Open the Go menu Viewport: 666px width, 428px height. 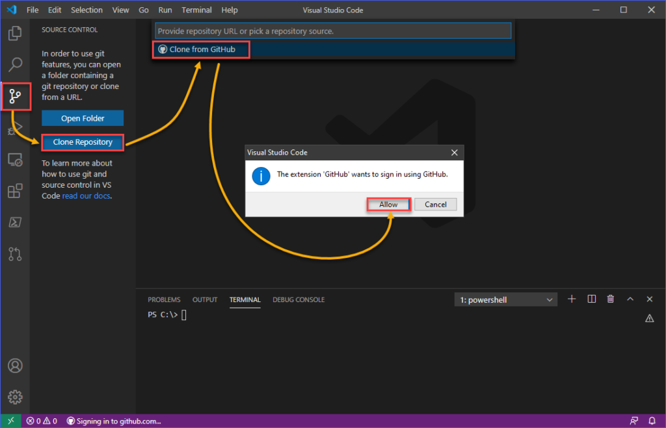click(x=144, y=10)
